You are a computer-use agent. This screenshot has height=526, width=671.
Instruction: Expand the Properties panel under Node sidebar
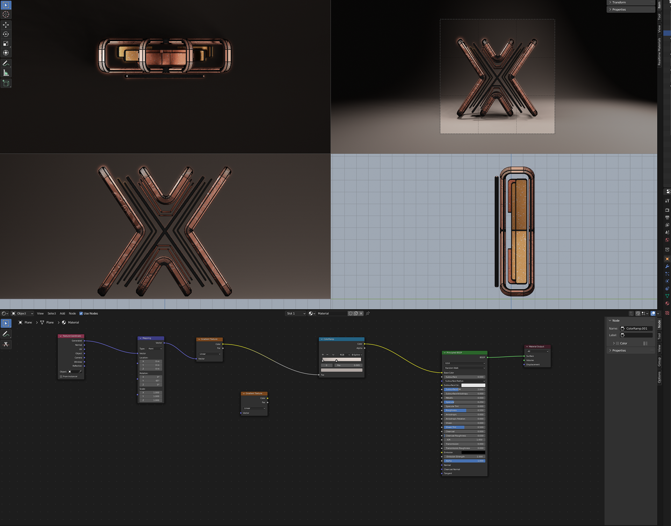point(619,350)
